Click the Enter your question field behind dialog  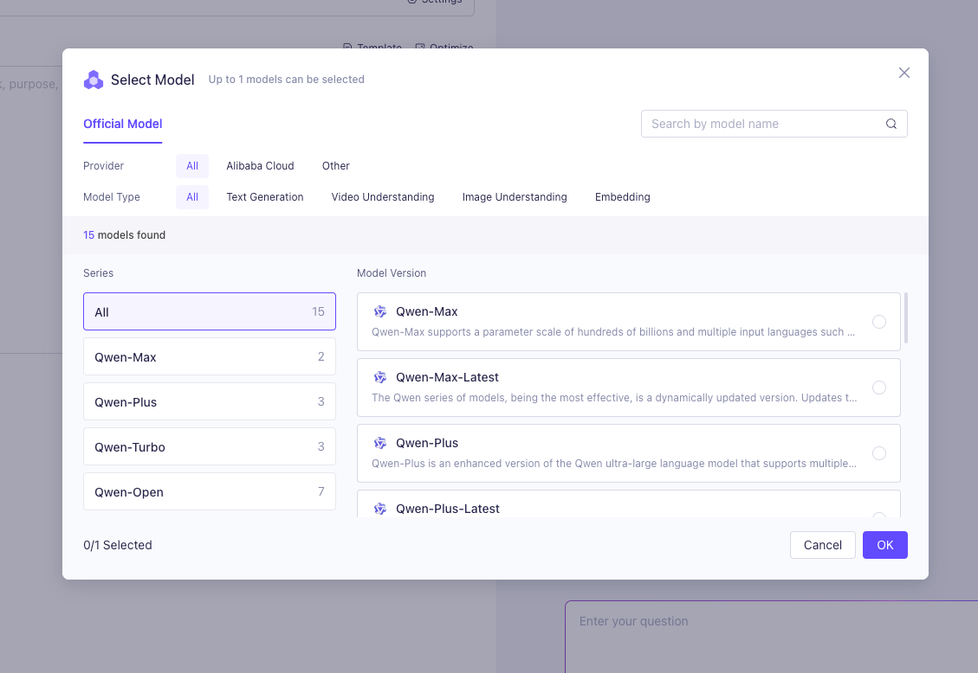pos(772,637)
